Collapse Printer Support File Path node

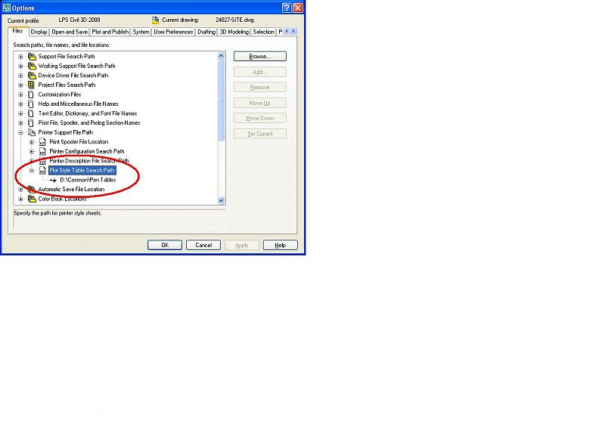coord(21,133)
